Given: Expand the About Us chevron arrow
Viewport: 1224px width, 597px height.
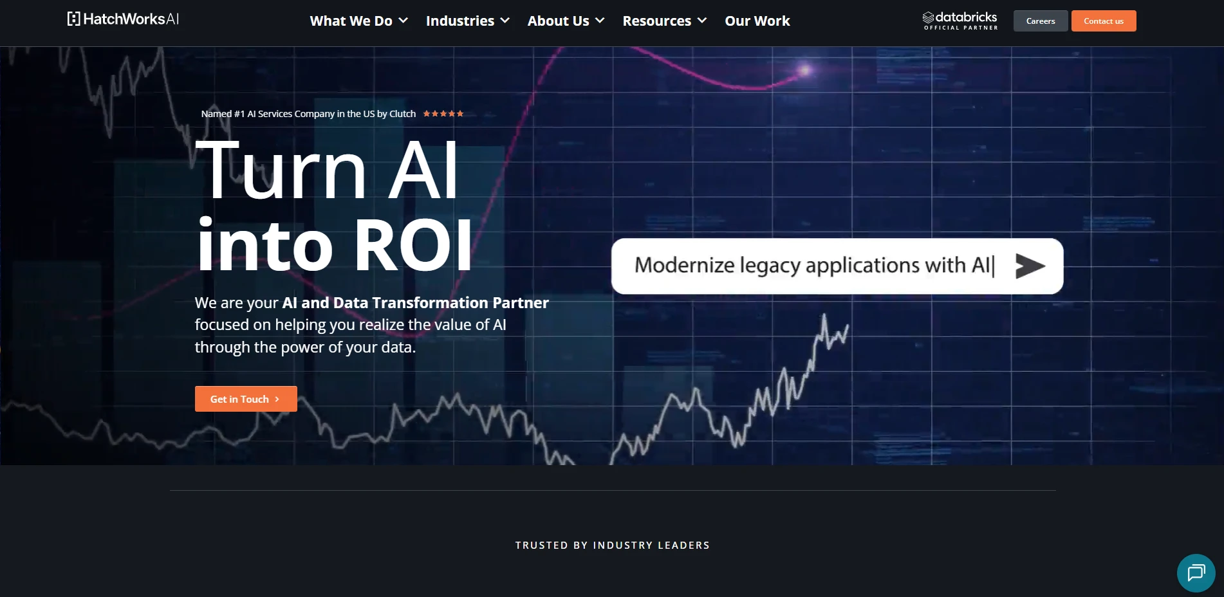Looking at the screenshot, I should coord(600,21).
